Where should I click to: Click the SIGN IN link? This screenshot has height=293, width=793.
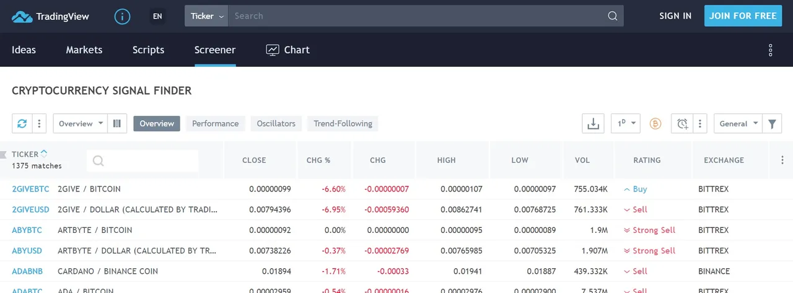675,16
